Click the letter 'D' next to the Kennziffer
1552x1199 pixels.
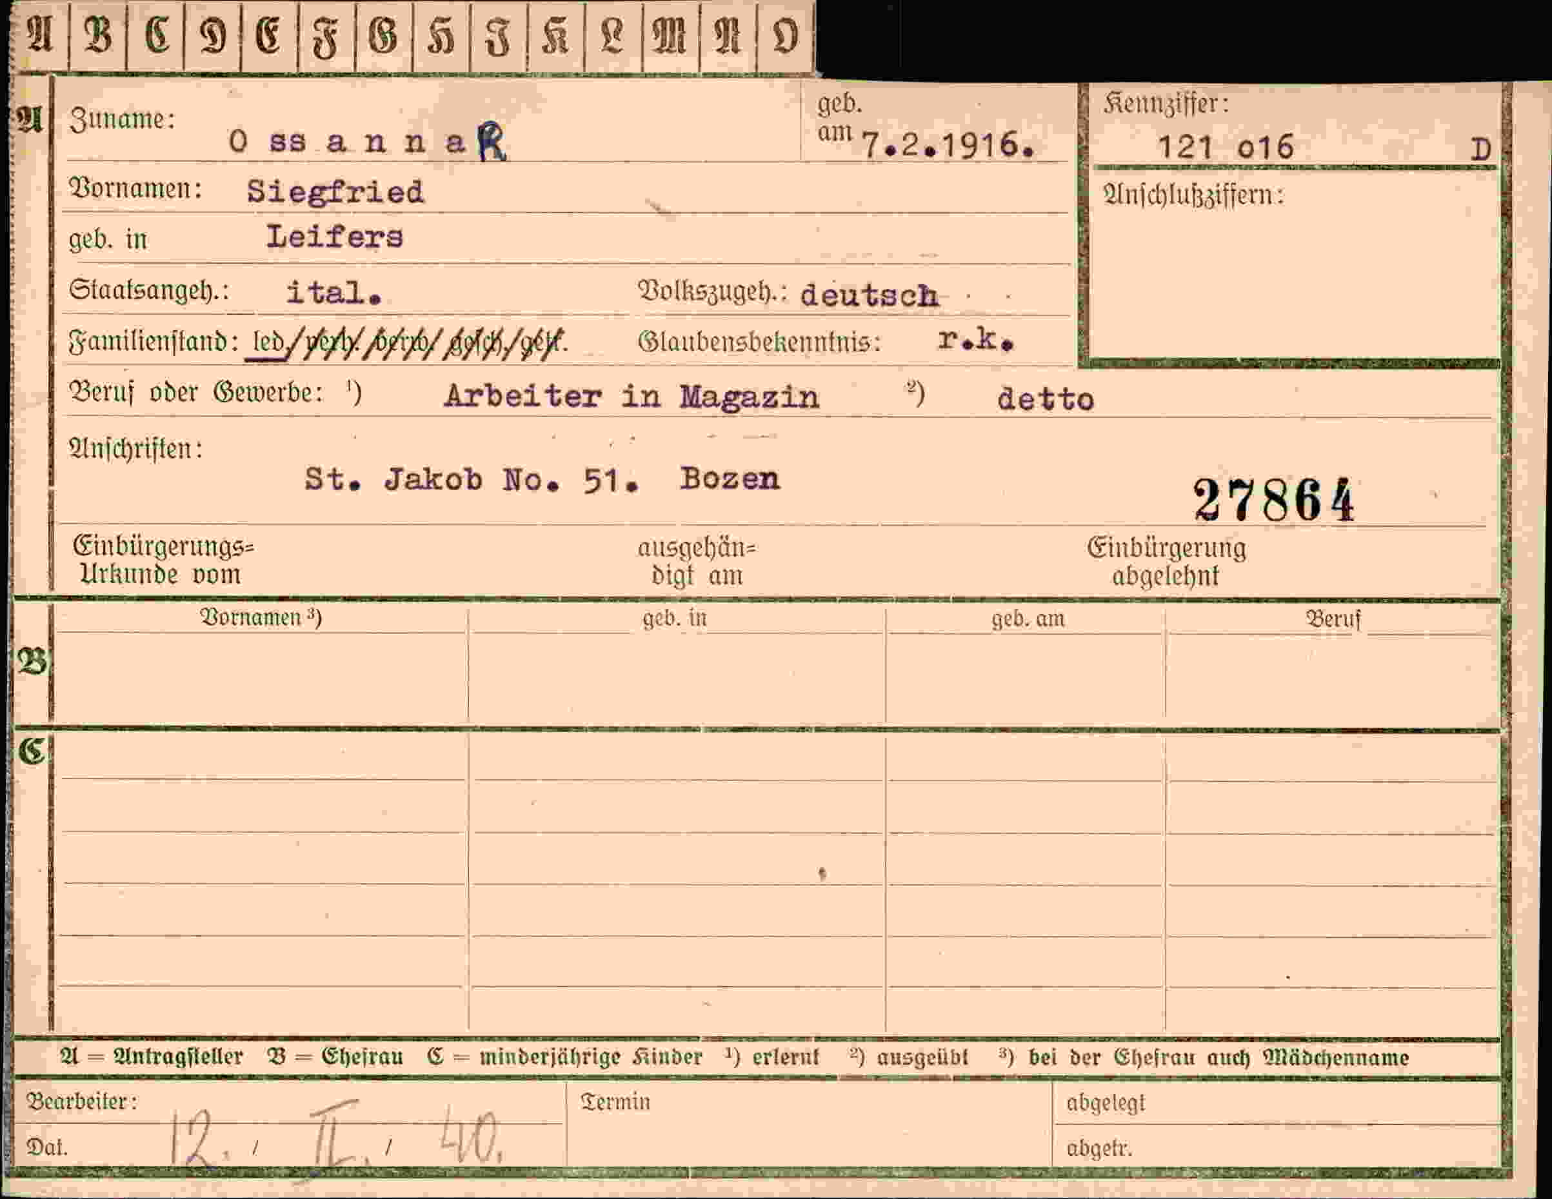click(1480, 150)
